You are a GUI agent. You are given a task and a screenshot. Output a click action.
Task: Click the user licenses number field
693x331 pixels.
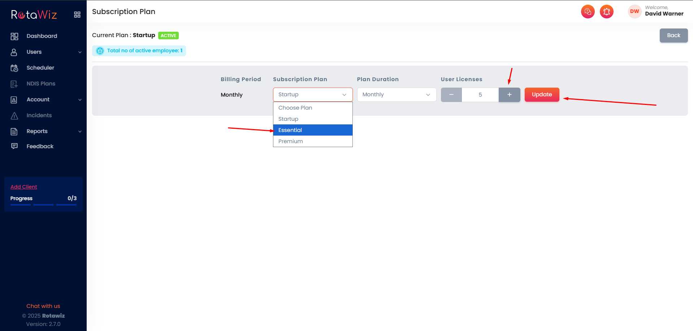pos(480,95)
